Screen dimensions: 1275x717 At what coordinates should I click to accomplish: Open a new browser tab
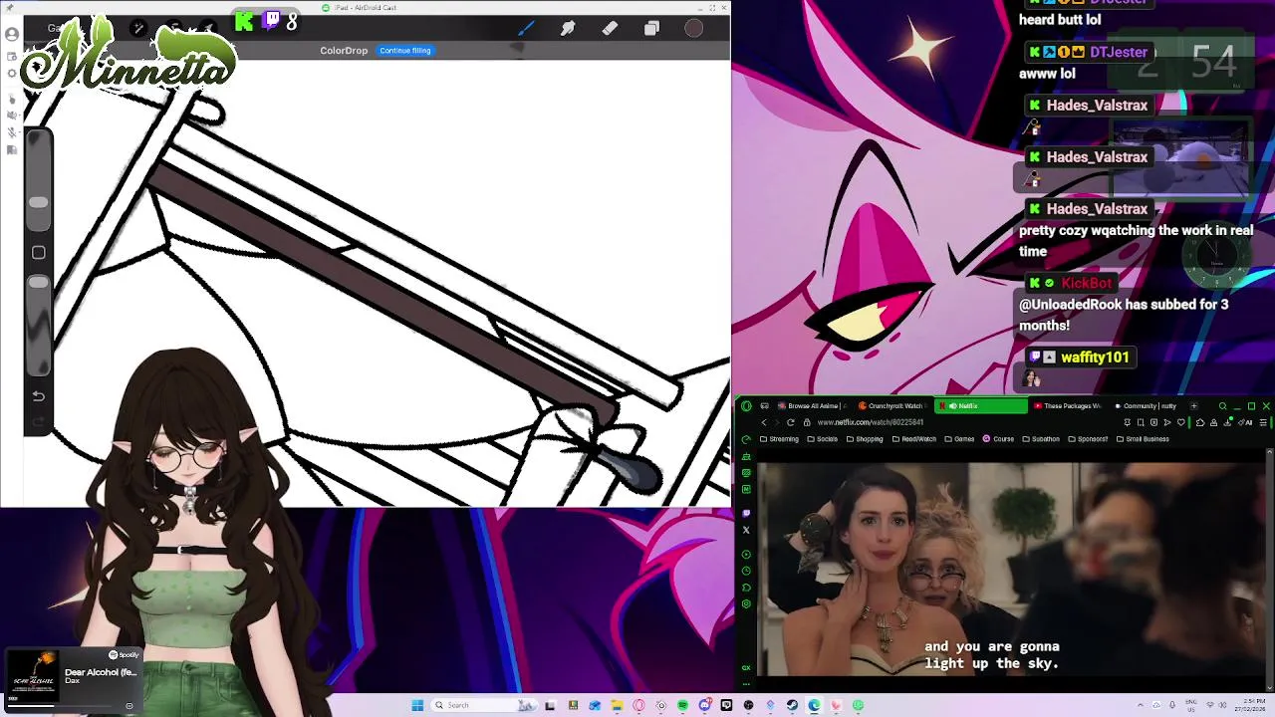1194,405
